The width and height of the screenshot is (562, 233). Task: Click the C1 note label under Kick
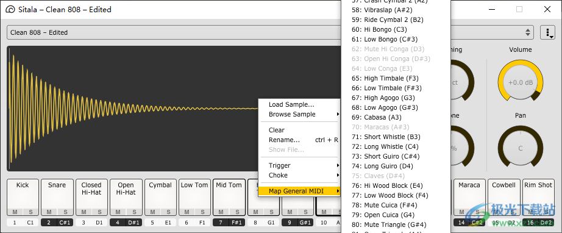point(30,223)
